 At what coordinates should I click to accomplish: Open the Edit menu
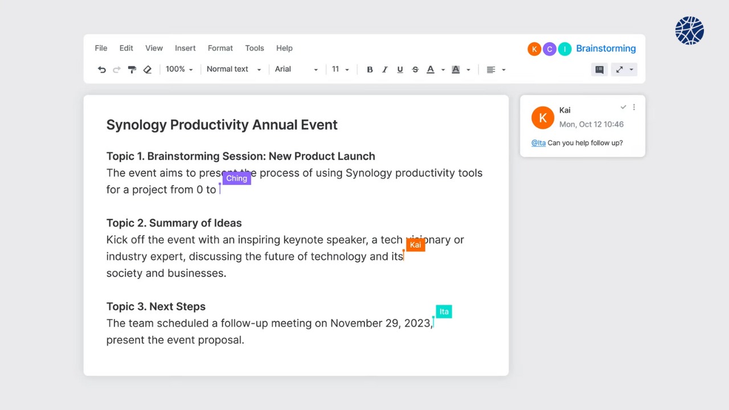(126, 48)
